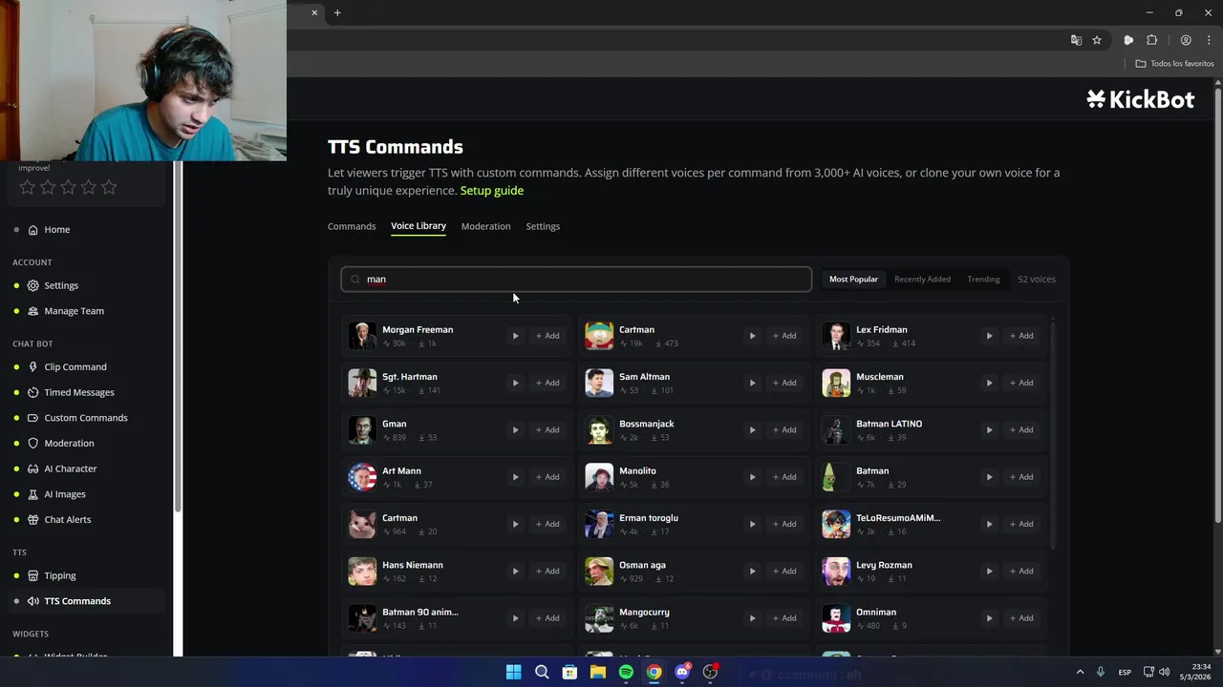
Task: Select the Hans Niemann voice avatar
Action: click(x=362, y=571)
